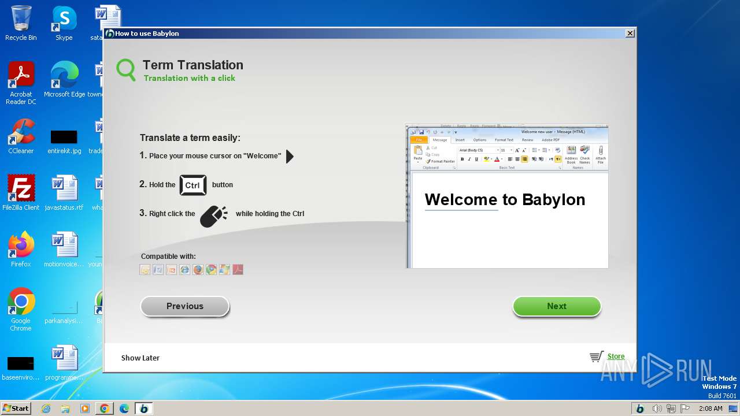Screen dimensions: 740x416
Task: Open Recycle Bin on the desktop
Action: click(21, 23)
